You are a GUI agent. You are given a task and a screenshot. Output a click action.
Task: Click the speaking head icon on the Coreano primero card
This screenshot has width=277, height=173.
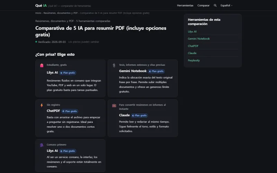[42, 145]
